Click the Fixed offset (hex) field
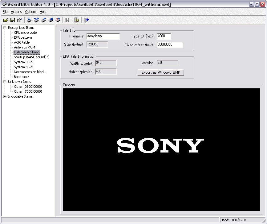The image size is (267, 224). pos(170,45)
